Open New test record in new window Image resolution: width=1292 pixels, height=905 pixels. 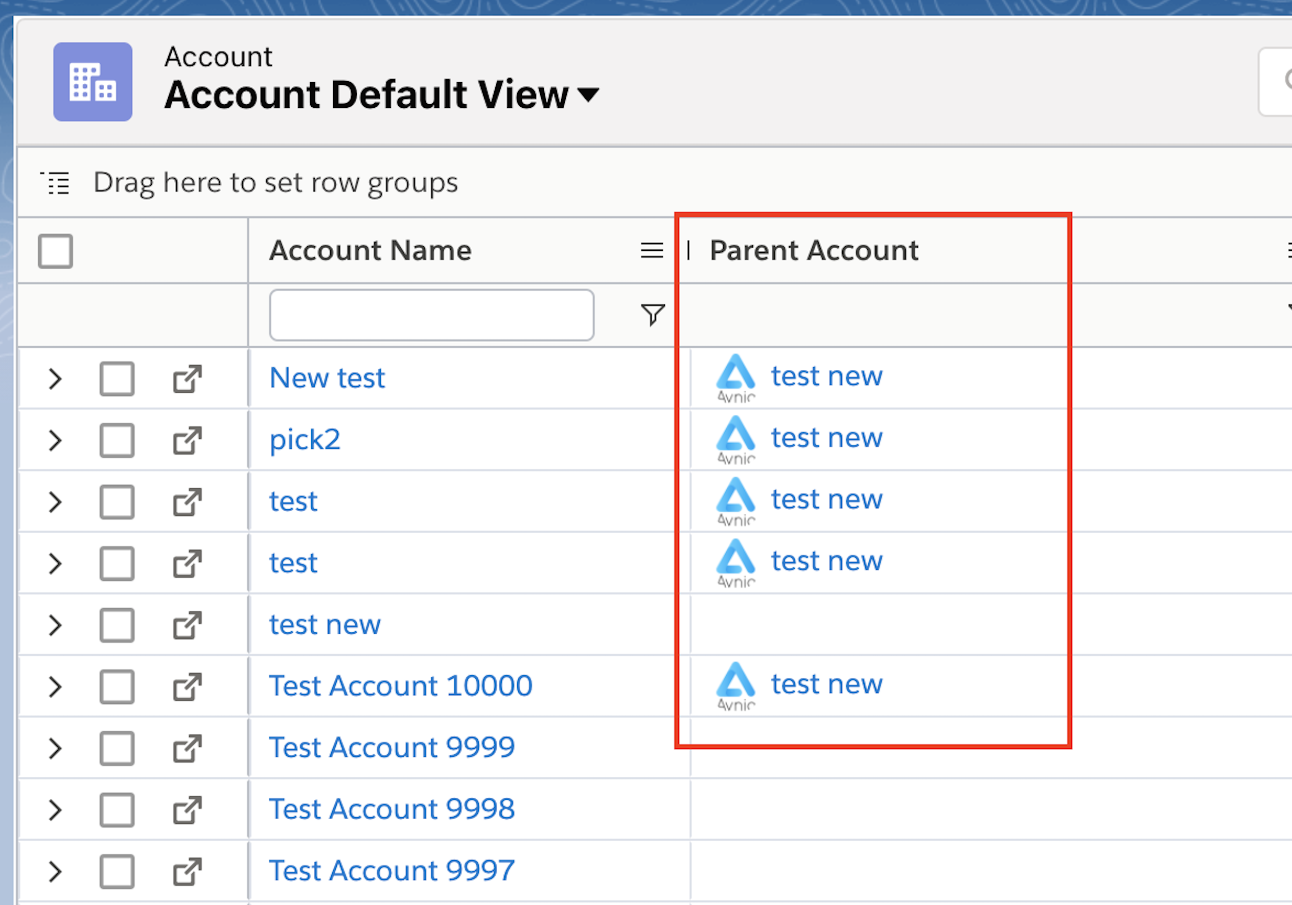click(x=187, y=379)
